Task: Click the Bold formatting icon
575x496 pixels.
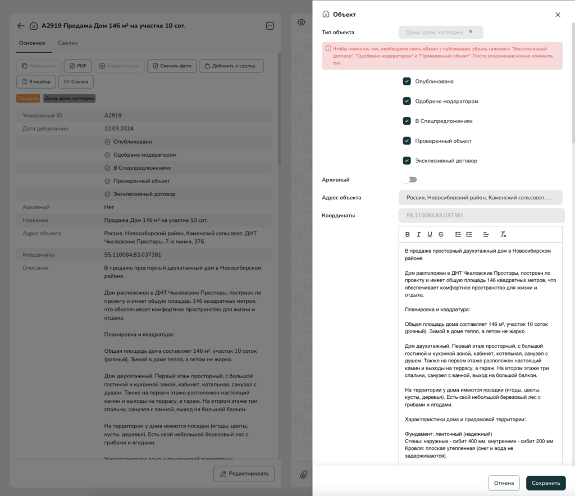Action: tap(408, 234)
